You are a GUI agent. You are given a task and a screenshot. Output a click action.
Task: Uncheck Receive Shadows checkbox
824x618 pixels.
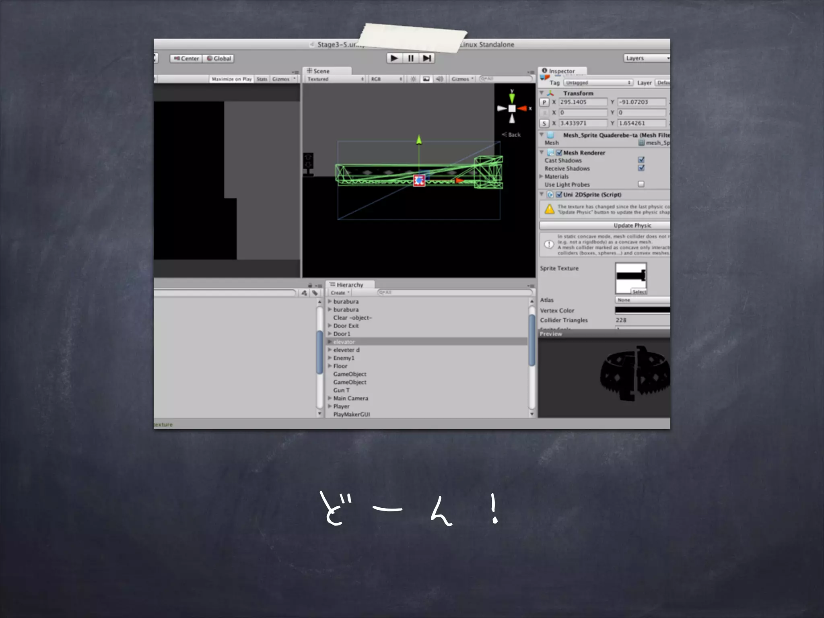pyautogui.click(x=641, y=168)
